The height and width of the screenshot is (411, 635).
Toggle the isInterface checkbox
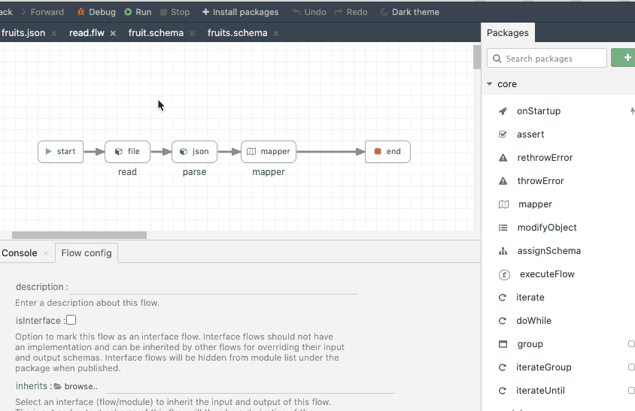[x=71, y=320]
